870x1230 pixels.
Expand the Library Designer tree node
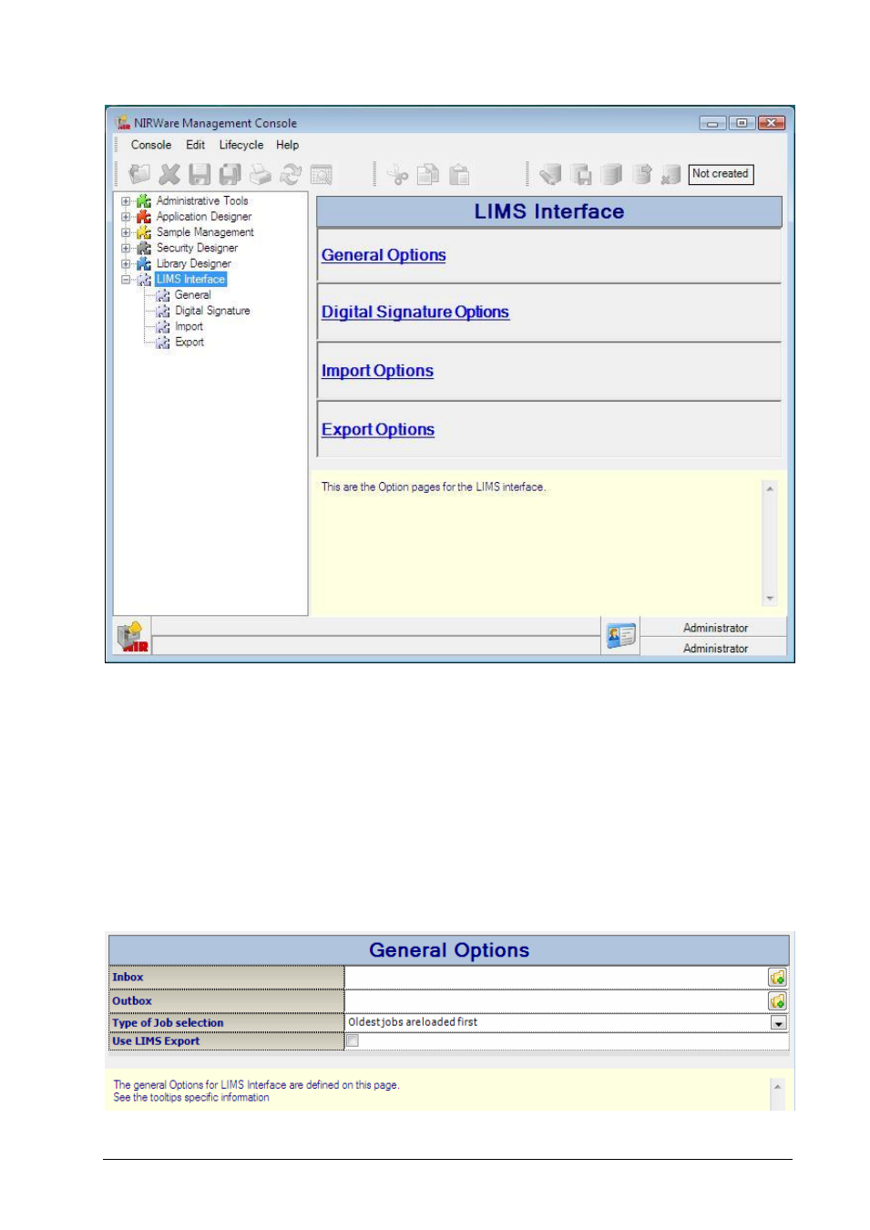pyautogui.click(x=126, y=263)
